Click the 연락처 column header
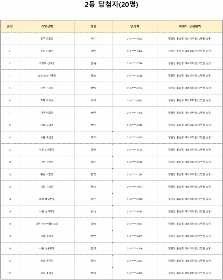This screenshot has width=223, height=280. pos(135,26)
